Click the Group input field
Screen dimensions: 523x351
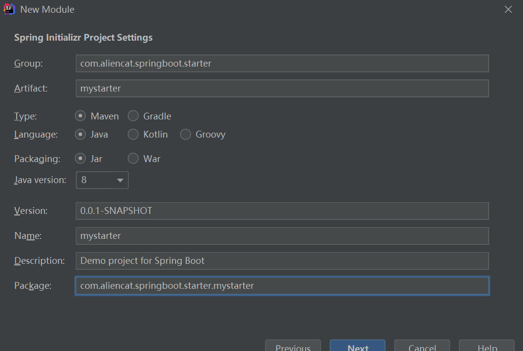[x=282, y=63]
